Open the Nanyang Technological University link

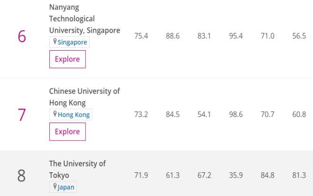coord(84,19)
